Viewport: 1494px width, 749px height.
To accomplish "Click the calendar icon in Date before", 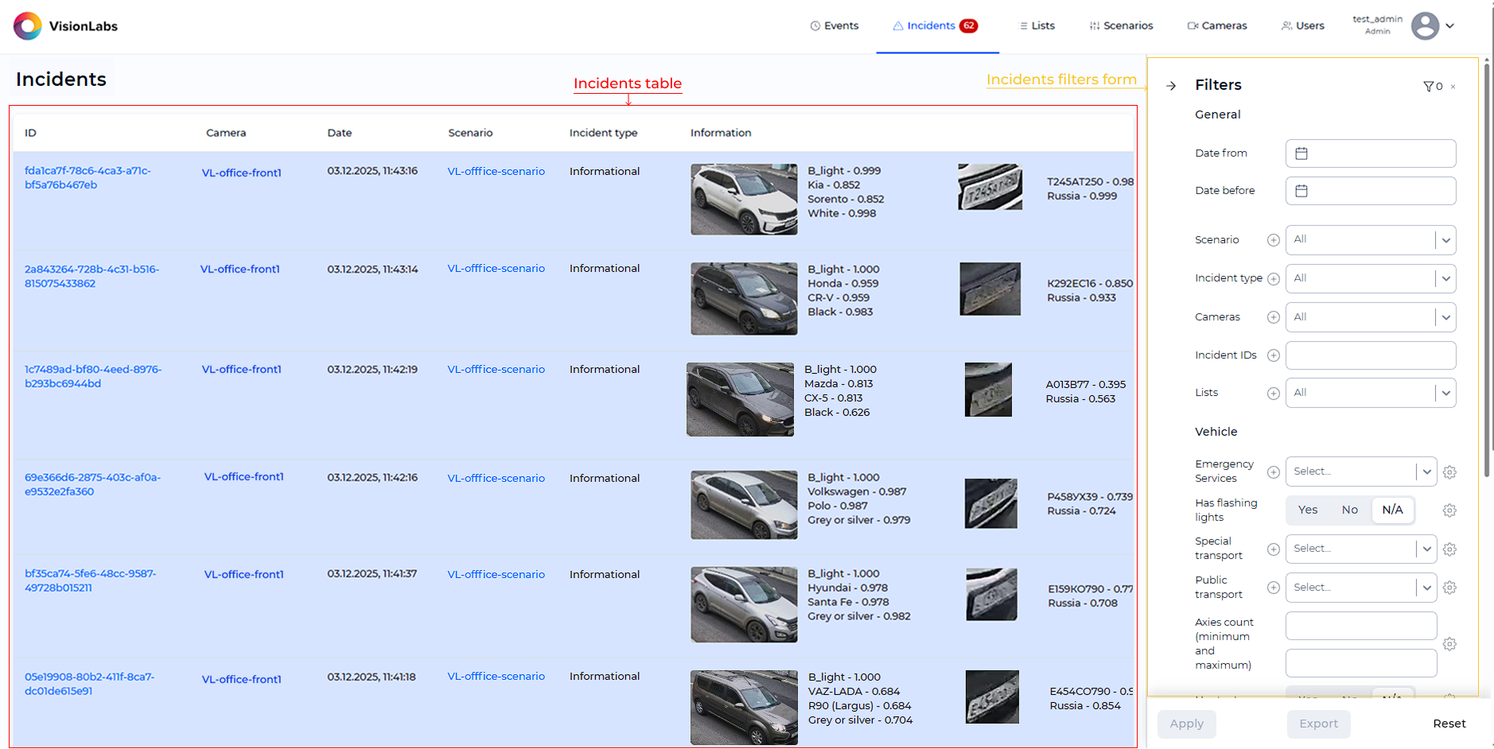I will pyautogui.click(x=1301, y=191).
